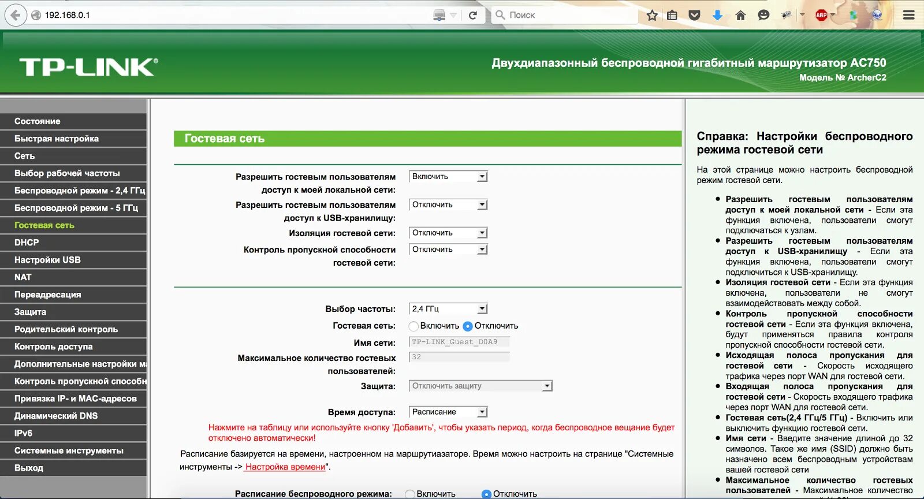Reload the router page
This screenshot has height=499, width=924.
[x=473, y=15]
